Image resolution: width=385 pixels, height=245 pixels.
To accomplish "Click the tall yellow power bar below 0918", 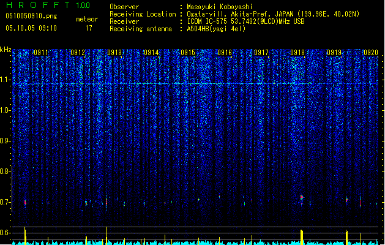I will pyautogui.click(x=302, y=237).
